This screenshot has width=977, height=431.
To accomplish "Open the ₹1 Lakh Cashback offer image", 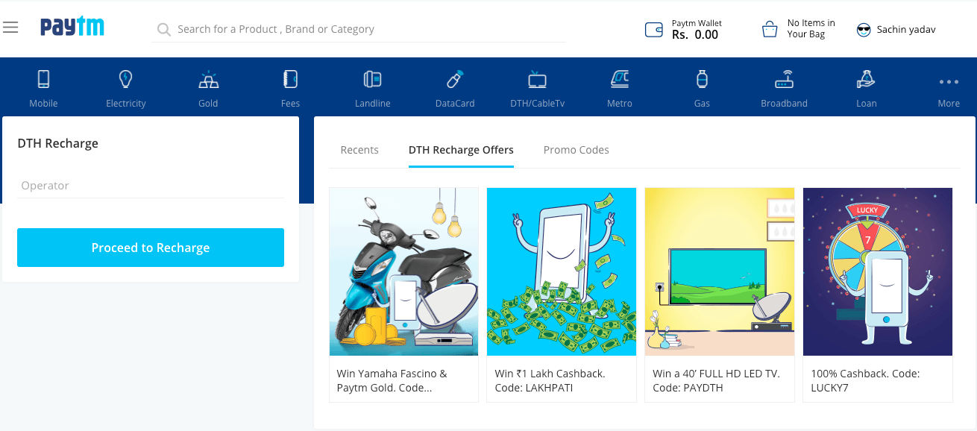I will coord(562,271).
